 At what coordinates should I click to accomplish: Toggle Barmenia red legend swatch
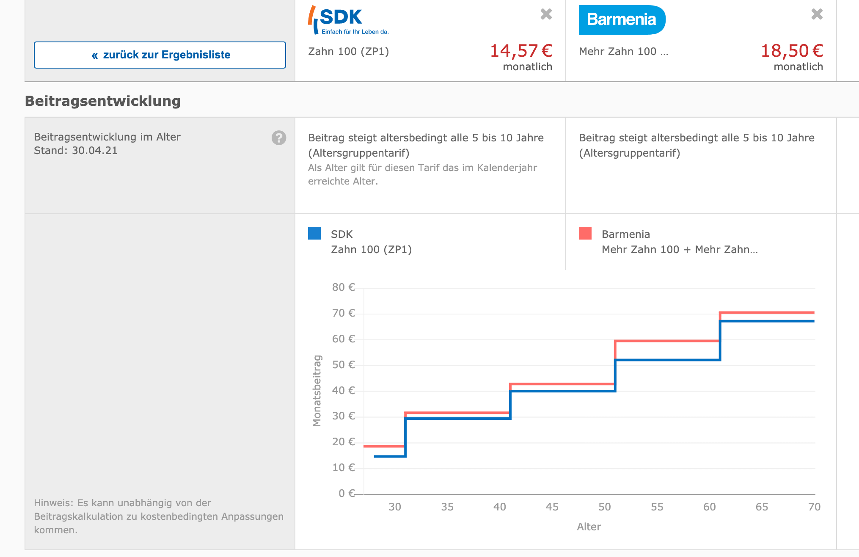(585, 234)
